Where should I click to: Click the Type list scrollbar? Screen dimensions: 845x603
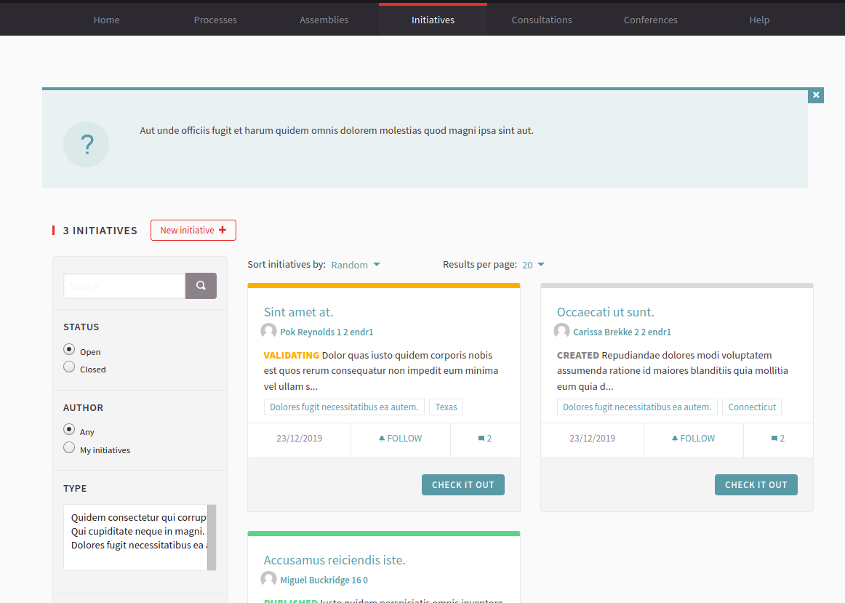pyautogui.click(x=212, y=537)
